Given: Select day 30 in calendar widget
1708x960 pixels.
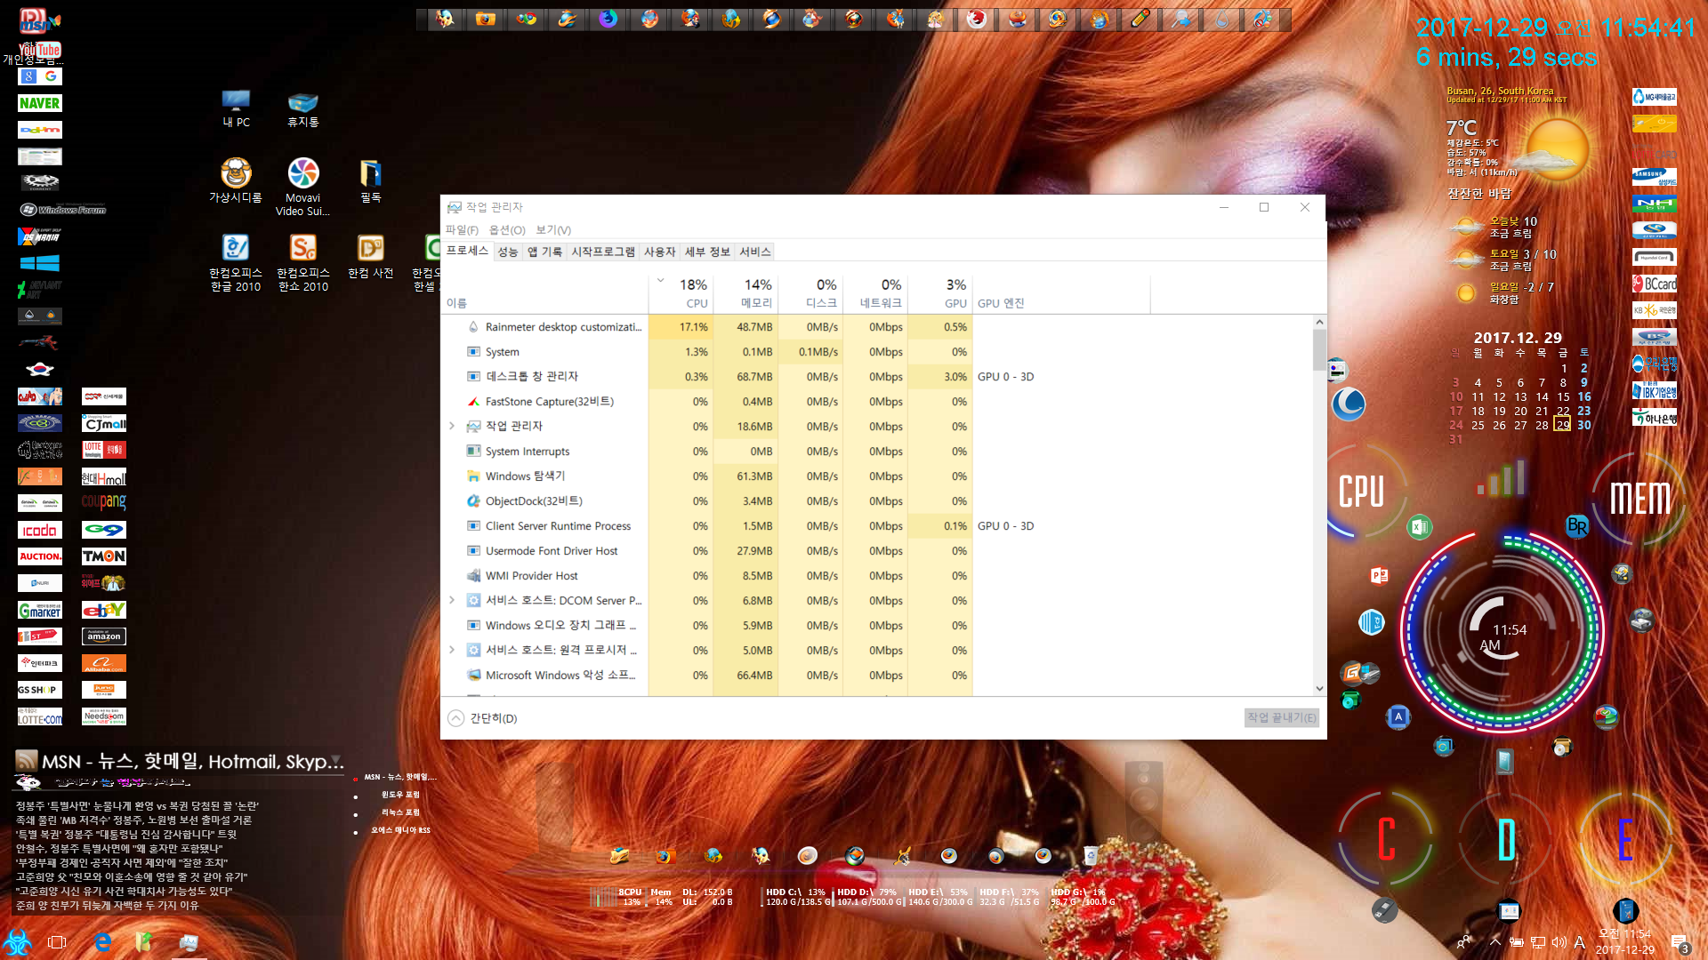Looking at the screenshot, I should click(1584, 425).
